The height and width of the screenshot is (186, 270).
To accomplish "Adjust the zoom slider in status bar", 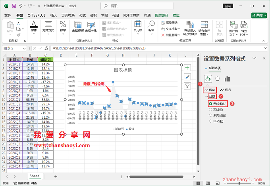I will [x=239, y=183].
